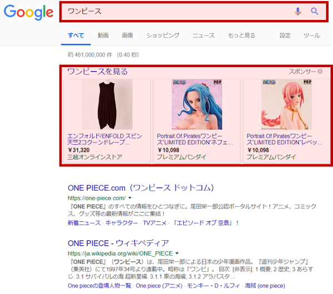Focus the search box containing ワンピース
Screen dimensions: 333x294
pyautogui.click(x=194, y=12)
